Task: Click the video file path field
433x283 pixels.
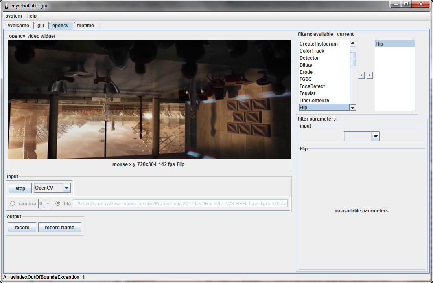Action: tap(180, 204)
